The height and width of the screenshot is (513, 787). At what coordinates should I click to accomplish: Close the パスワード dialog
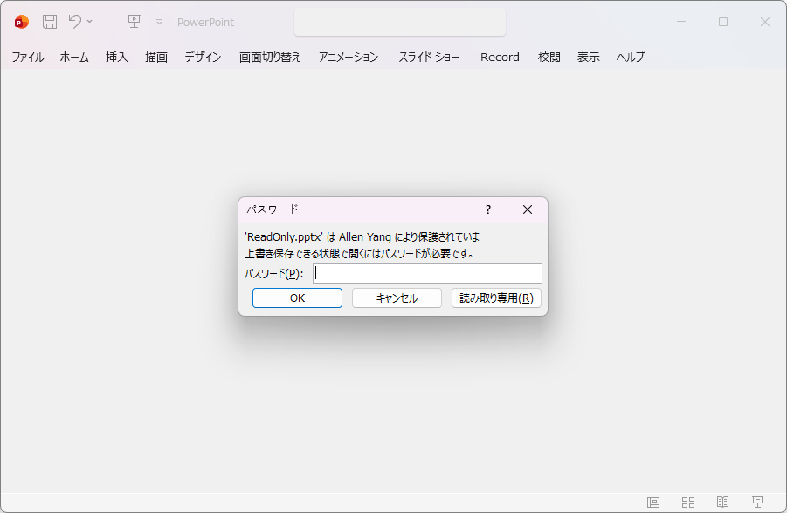coord(528,209)
